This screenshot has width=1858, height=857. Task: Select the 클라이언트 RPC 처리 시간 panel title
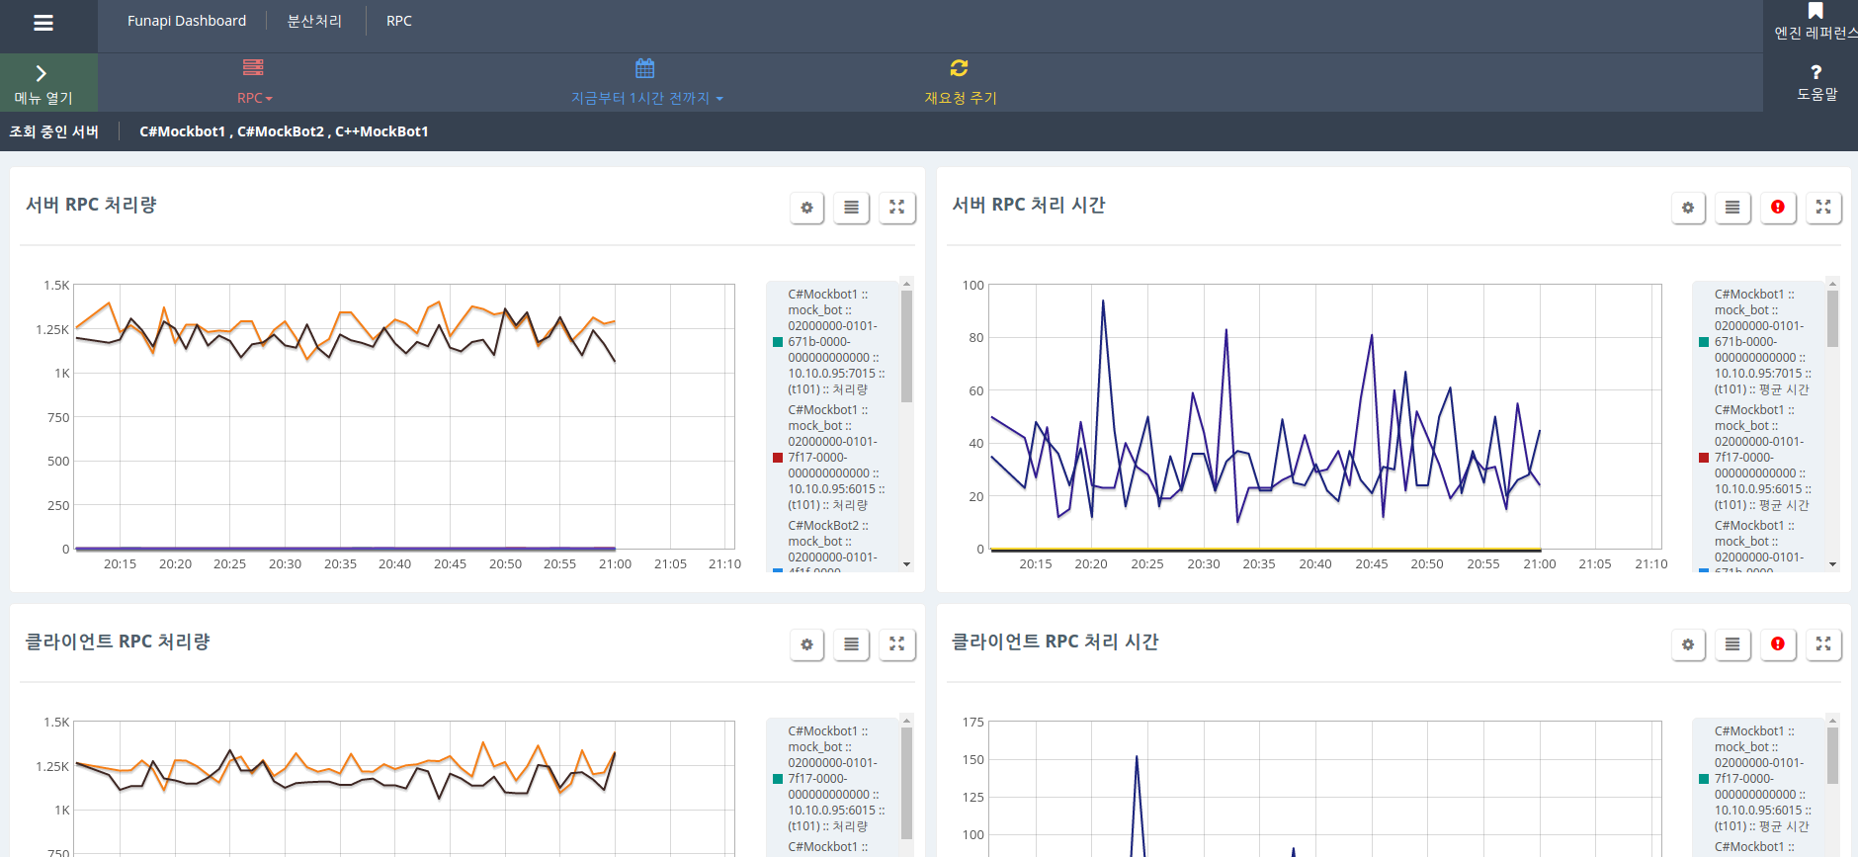click(x=1055, y=642)
